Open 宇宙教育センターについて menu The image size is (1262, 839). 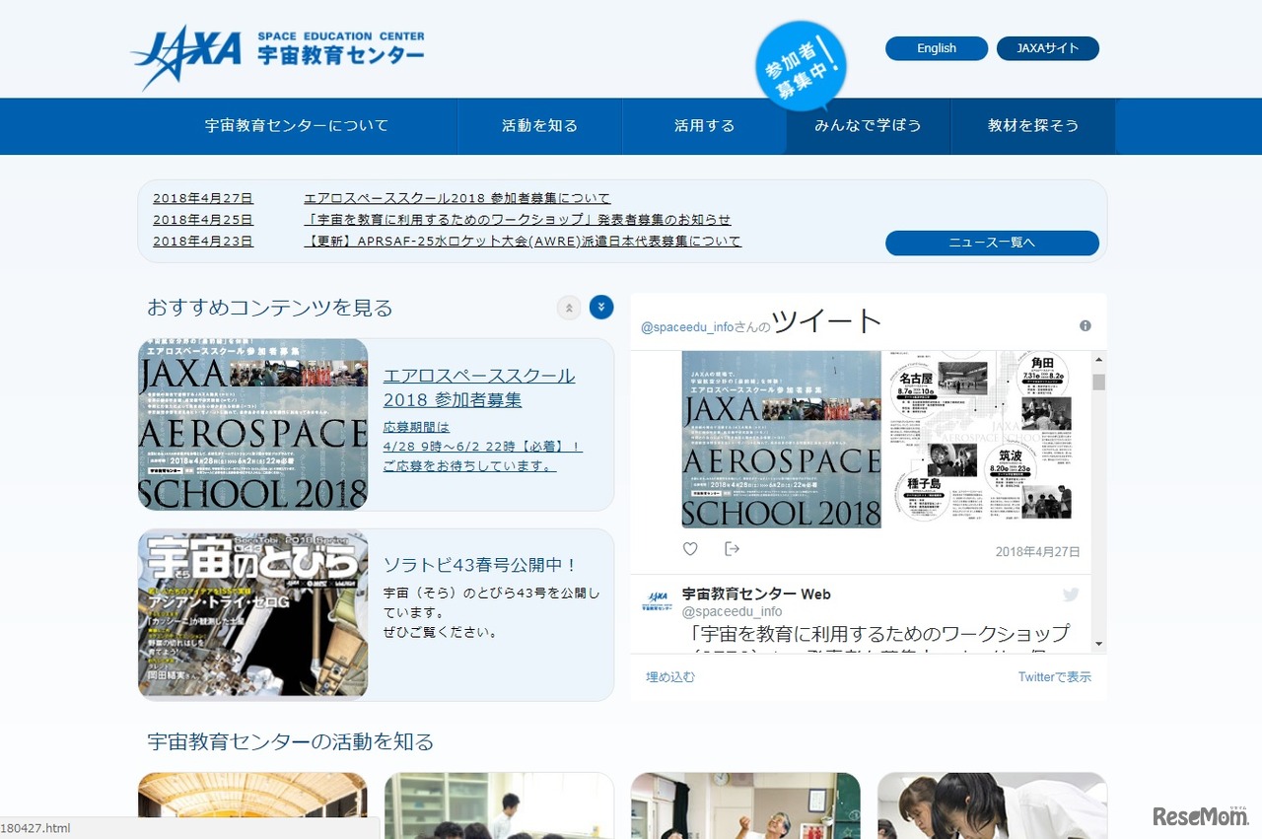(x=297, y=126)
